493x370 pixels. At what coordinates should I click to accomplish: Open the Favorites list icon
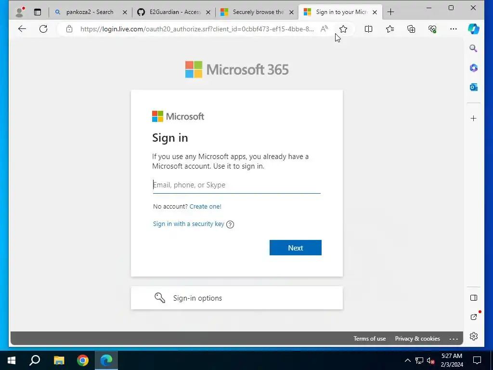tap(390, 29)
